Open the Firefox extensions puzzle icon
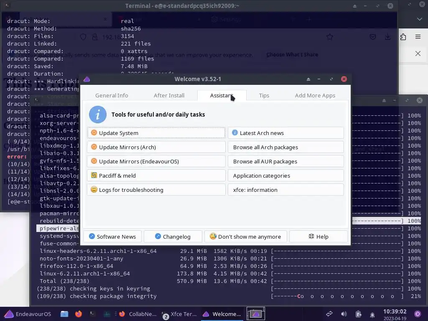 [403, 37]
